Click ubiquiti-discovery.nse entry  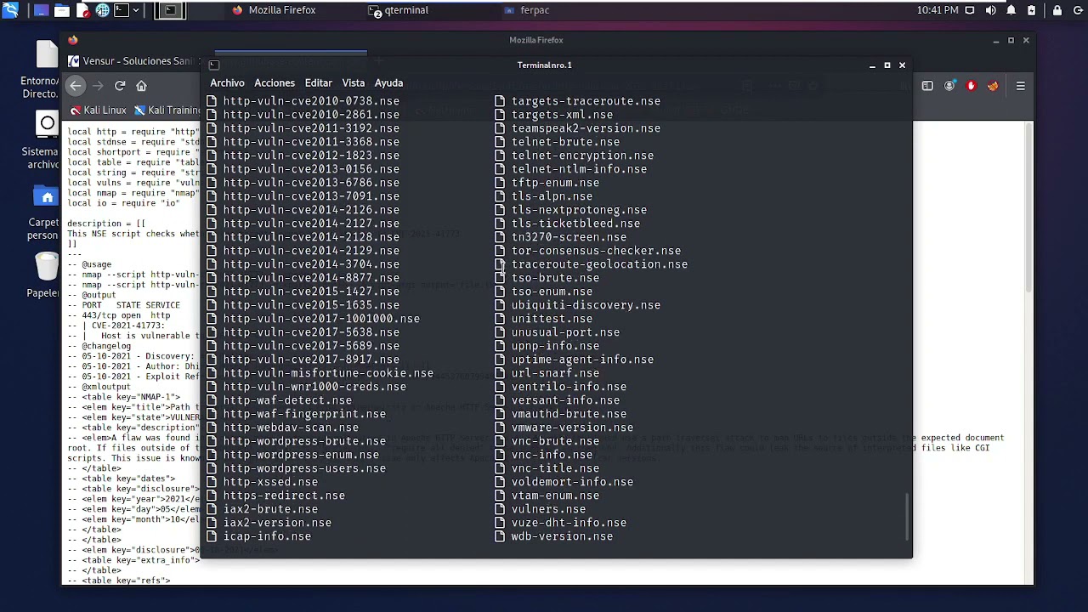pyautogui.click(x=586, y=305)
